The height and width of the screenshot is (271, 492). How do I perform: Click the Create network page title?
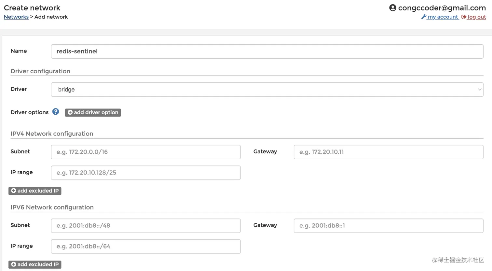(x=32, y=8)
